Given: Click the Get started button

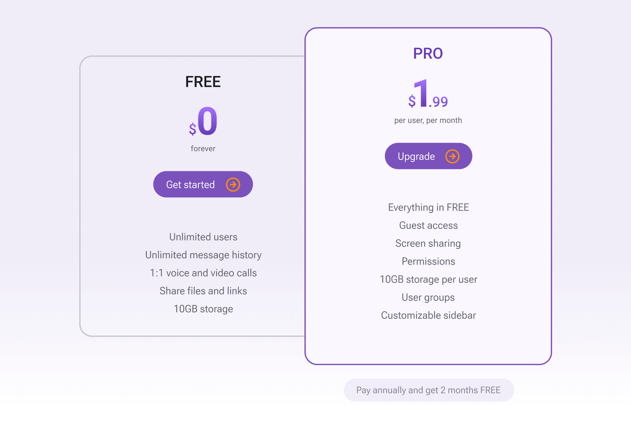Looking at the screenshot, I should [x=203, y=184].
